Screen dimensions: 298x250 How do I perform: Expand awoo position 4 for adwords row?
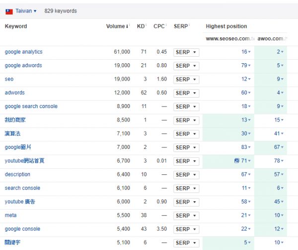coord(280,93)
